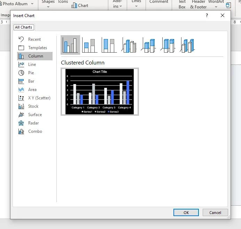Select the Recent label in chart list
The width and height of the screenshot is (241, 229).
click(x=34, y=39)
